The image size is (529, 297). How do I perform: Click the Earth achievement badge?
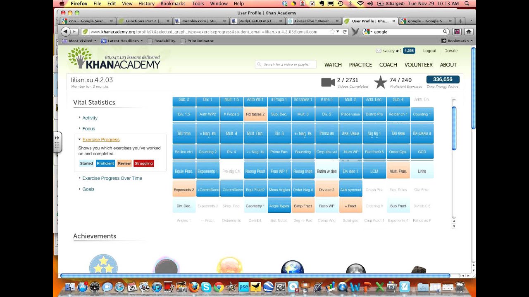pyautogui.click(x=292, y=267)
